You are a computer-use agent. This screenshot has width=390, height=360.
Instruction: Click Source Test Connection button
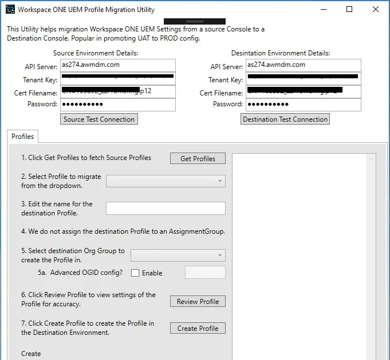pyautogui.click(x=99, y=119)
